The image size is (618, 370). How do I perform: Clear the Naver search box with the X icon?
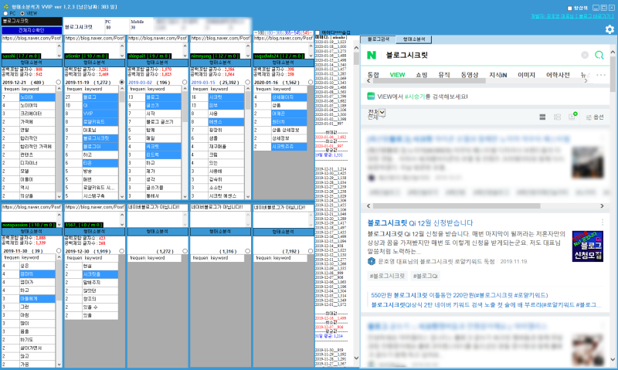[x=585, y=55]
